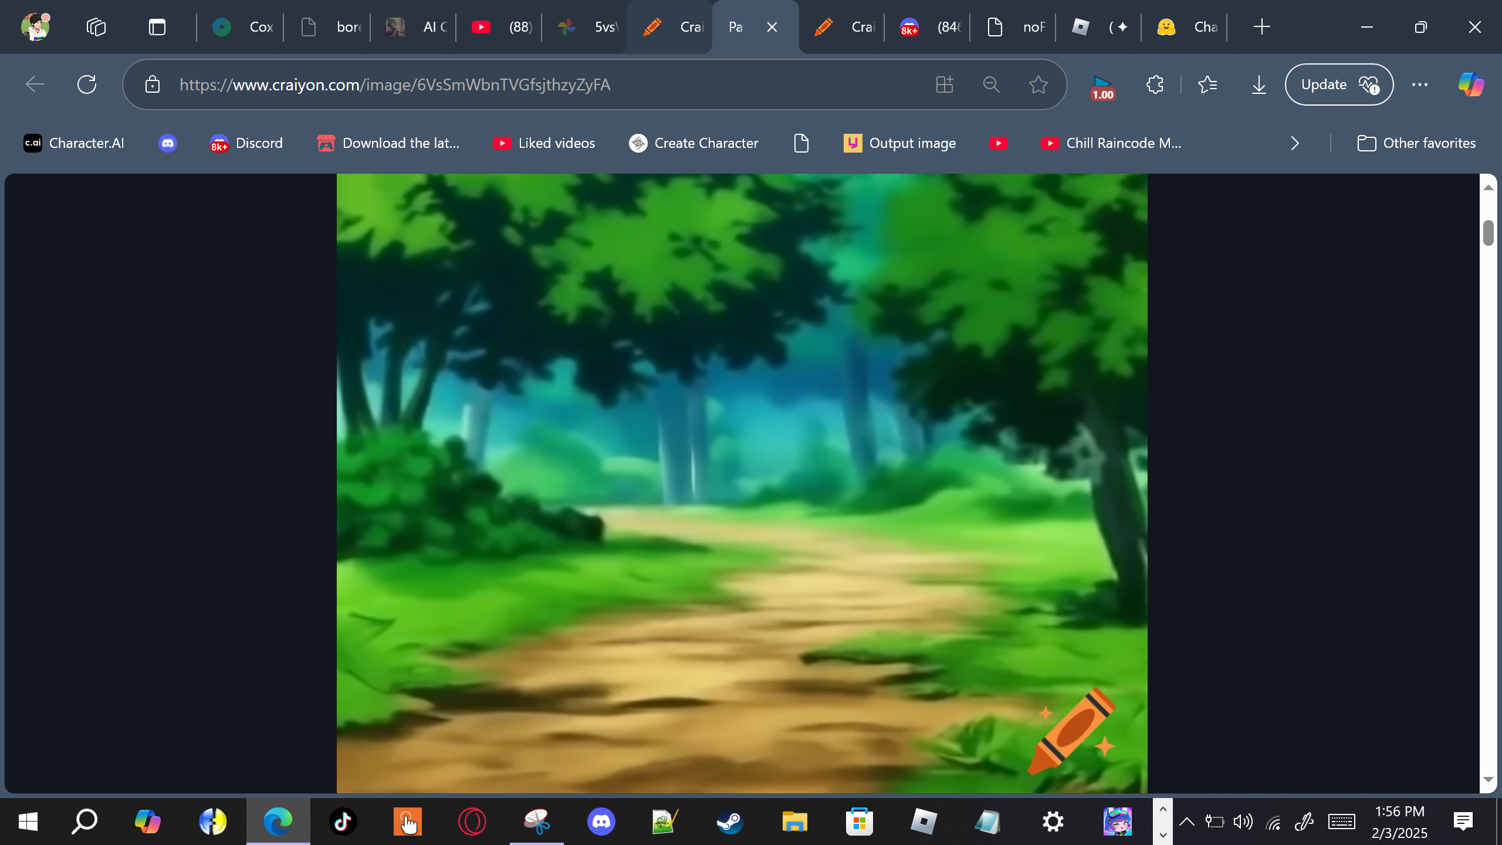Image resolution: width=1502 pixels, height=845 pixels.
Task: Click the generated forest path image
Action: 742,484
